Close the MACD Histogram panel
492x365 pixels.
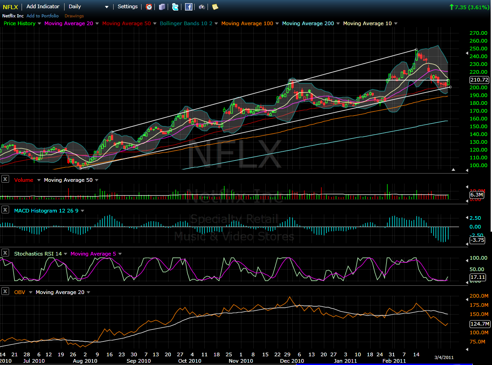pyautogui.click(x=5, y=210)
